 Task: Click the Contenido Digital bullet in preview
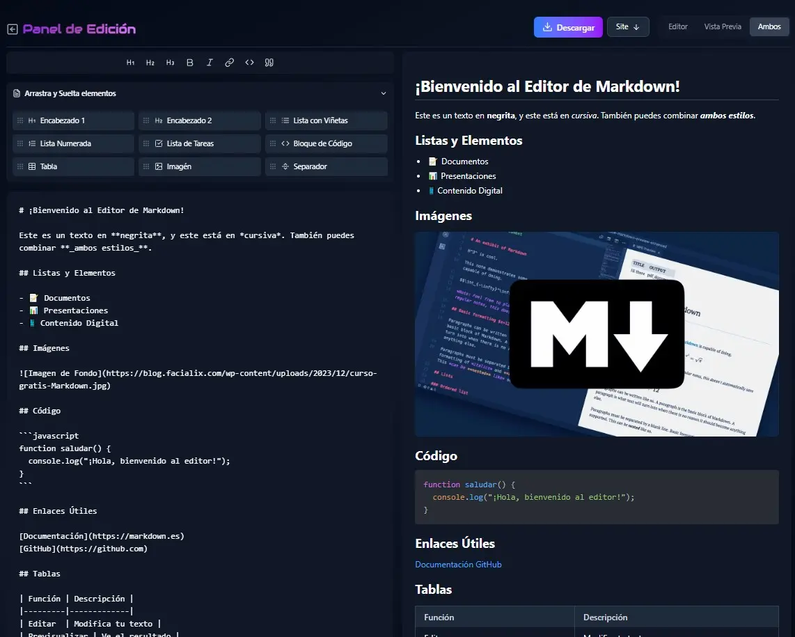pyautogui.click(x=466, y=191)
